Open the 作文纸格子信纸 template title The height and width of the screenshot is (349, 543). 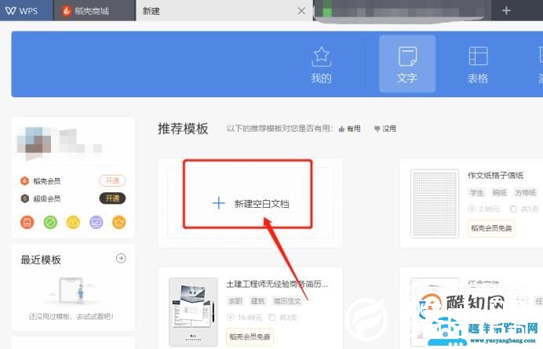click(496, 175)
